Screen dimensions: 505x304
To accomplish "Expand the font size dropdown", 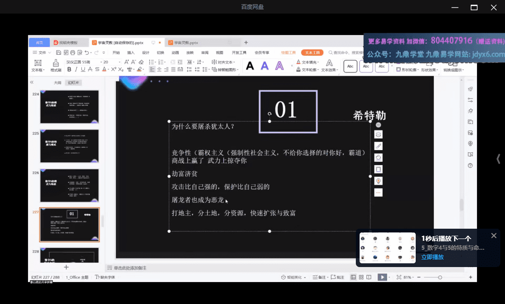I will coord(120,62).
